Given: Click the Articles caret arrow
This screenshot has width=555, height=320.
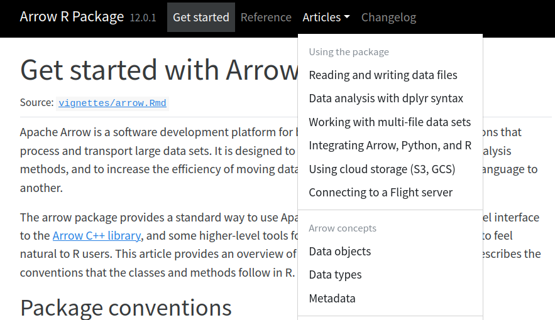Looking at the screenshot, I should pos(346,18).
